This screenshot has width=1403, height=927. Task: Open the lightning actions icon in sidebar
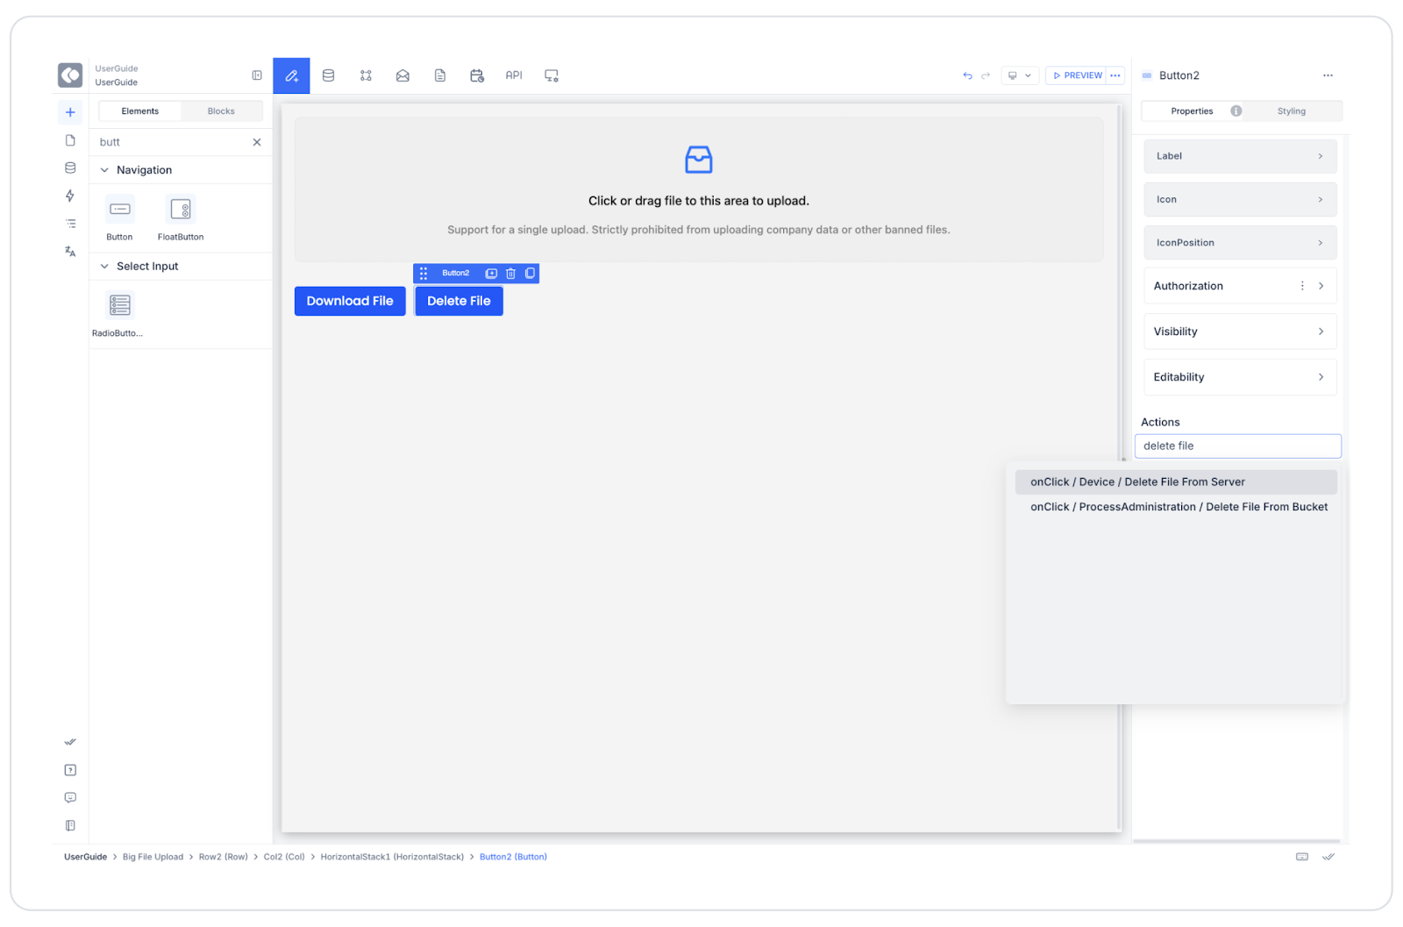click(x=70, y=196)
